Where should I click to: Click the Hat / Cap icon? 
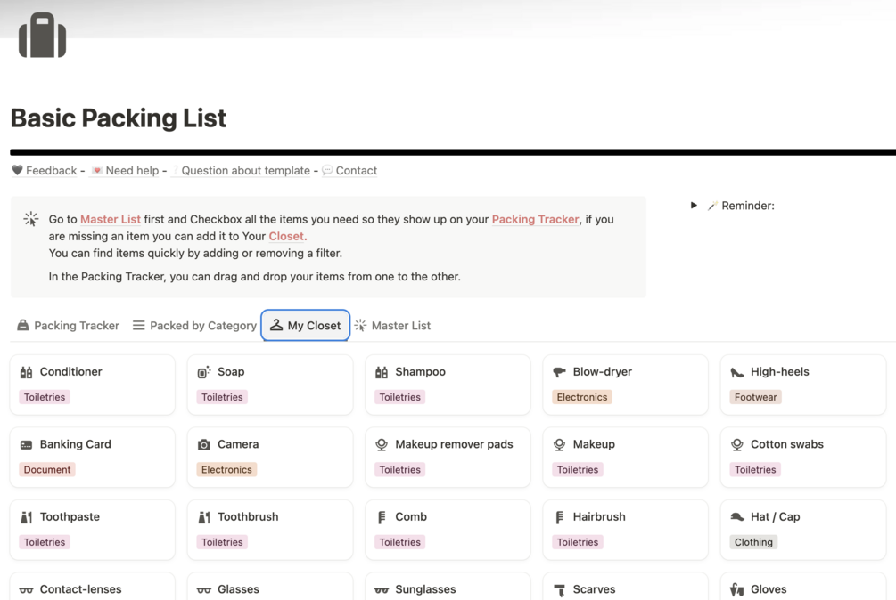point(737,517)
